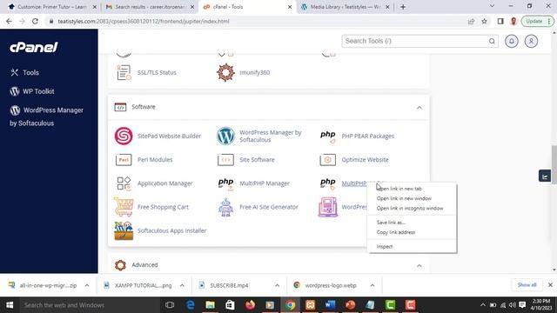The image size is (557, 313).
Task: Open the Imunify360 icon
Action: [x=225, y=72]
